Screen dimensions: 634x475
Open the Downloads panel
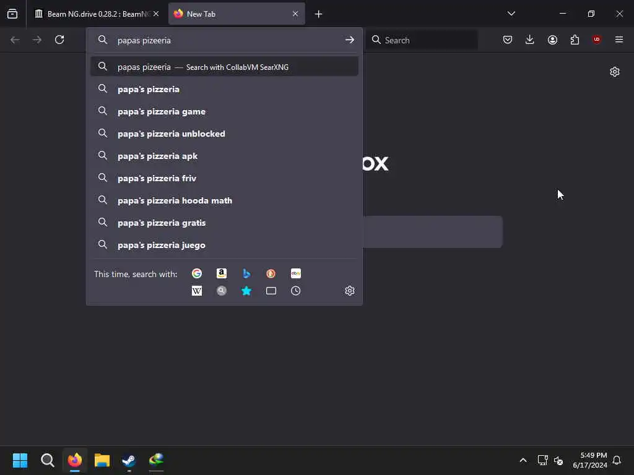pyautogui.click(x=530, y=40)
